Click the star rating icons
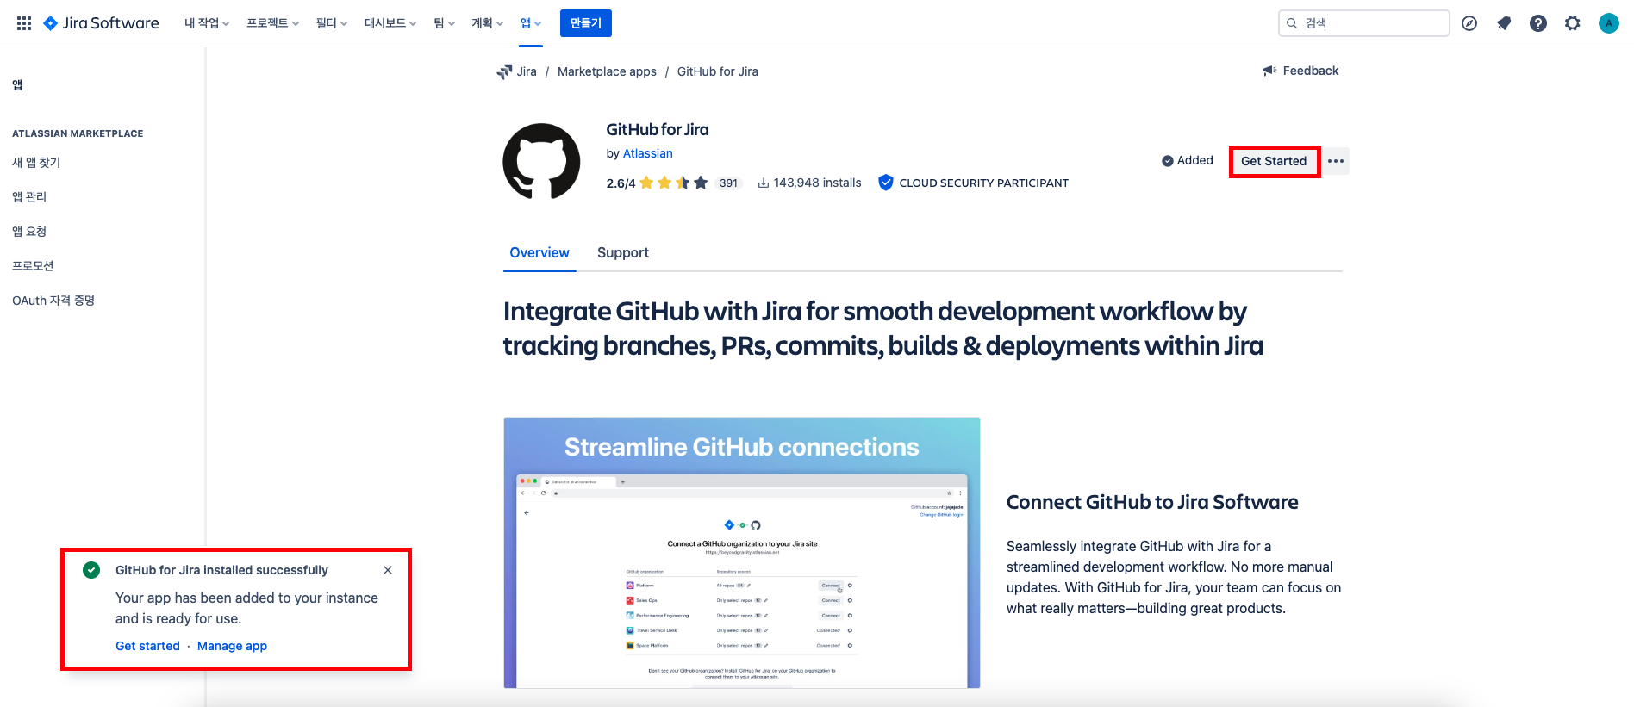 674,183
